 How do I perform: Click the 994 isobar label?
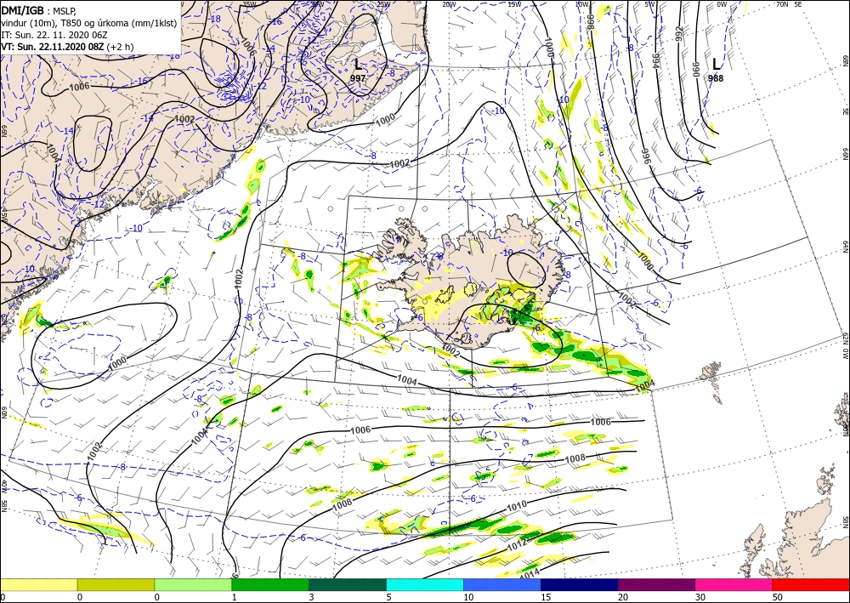pos(654,60)
